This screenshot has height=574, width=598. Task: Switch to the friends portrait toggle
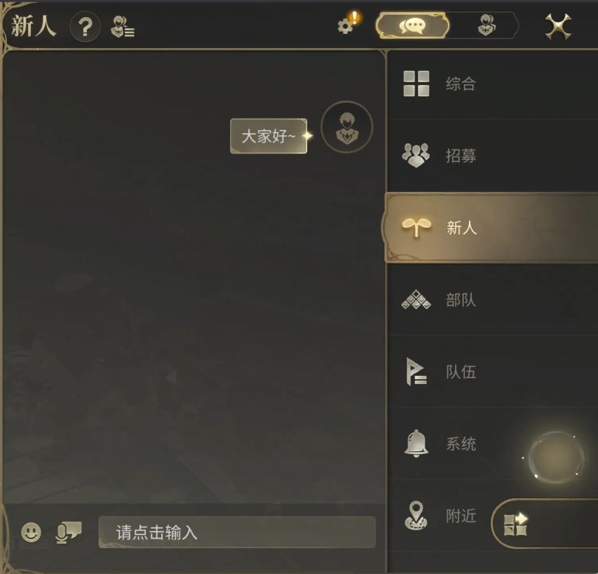click(x=486, y=25)
